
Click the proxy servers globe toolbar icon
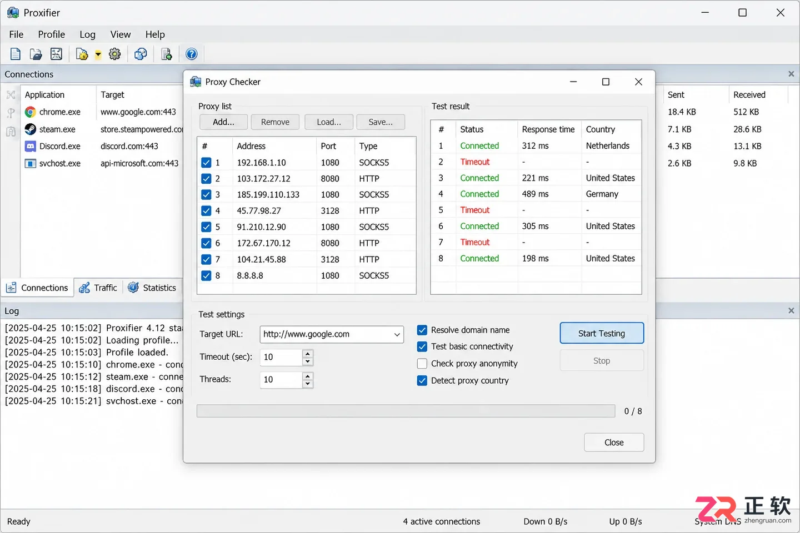(x=141, y=54)
